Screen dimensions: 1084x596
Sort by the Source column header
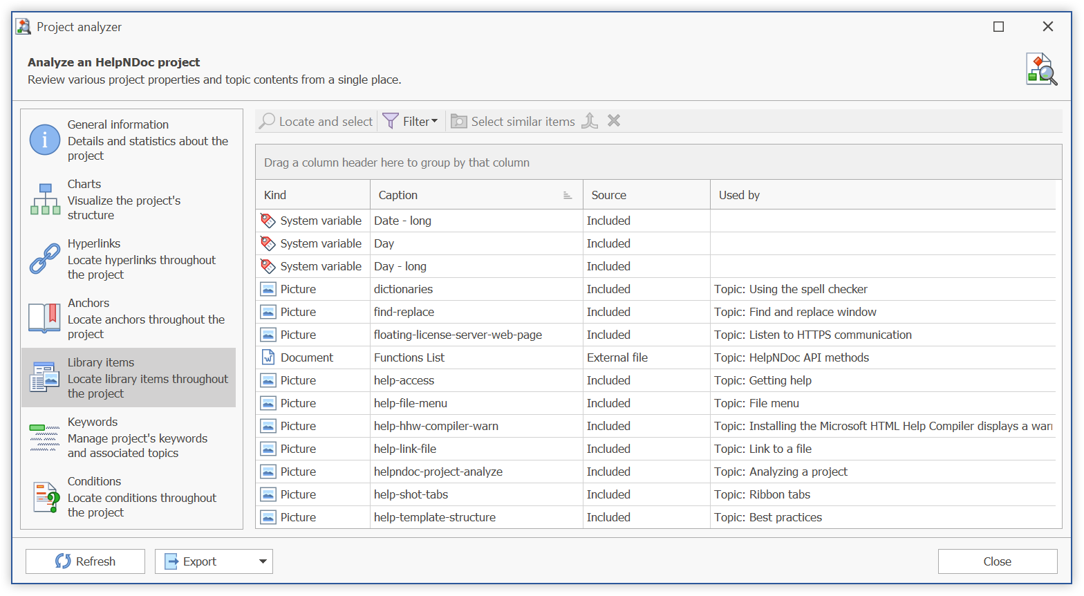click(646, 195)
